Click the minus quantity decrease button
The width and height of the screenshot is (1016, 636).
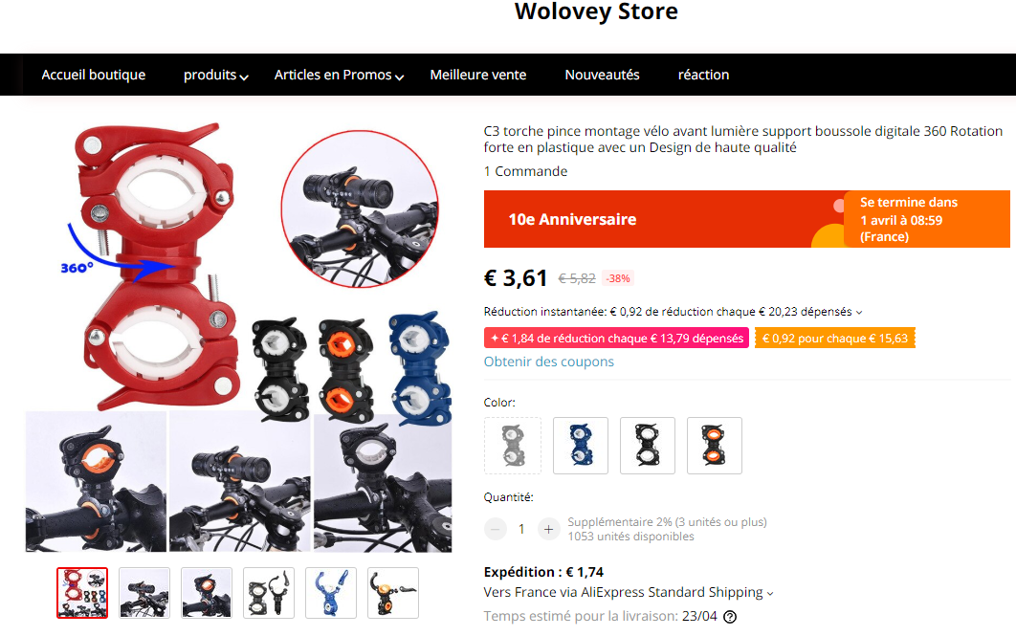point(495,529)
